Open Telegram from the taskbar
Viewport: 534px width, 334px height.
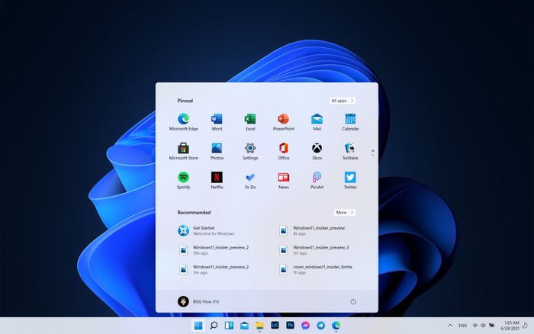tap(321, 326)
